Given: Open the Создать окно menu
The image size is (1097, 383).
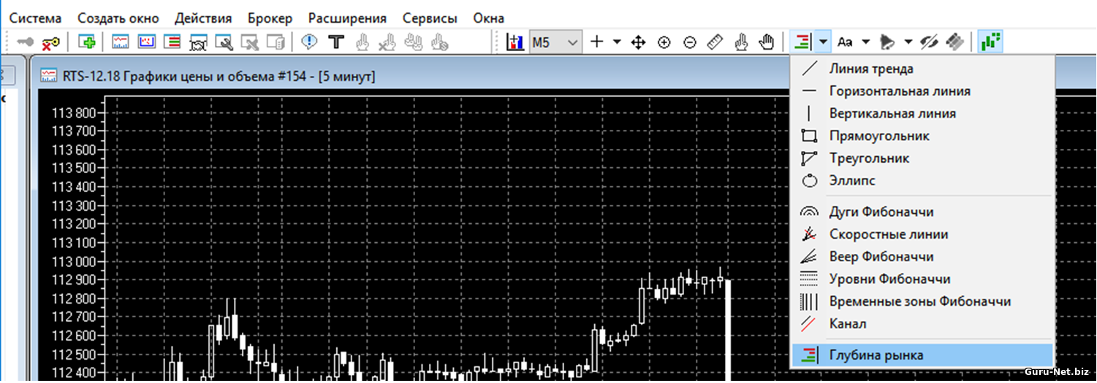Looking at the screenshot, I should 118,18.
